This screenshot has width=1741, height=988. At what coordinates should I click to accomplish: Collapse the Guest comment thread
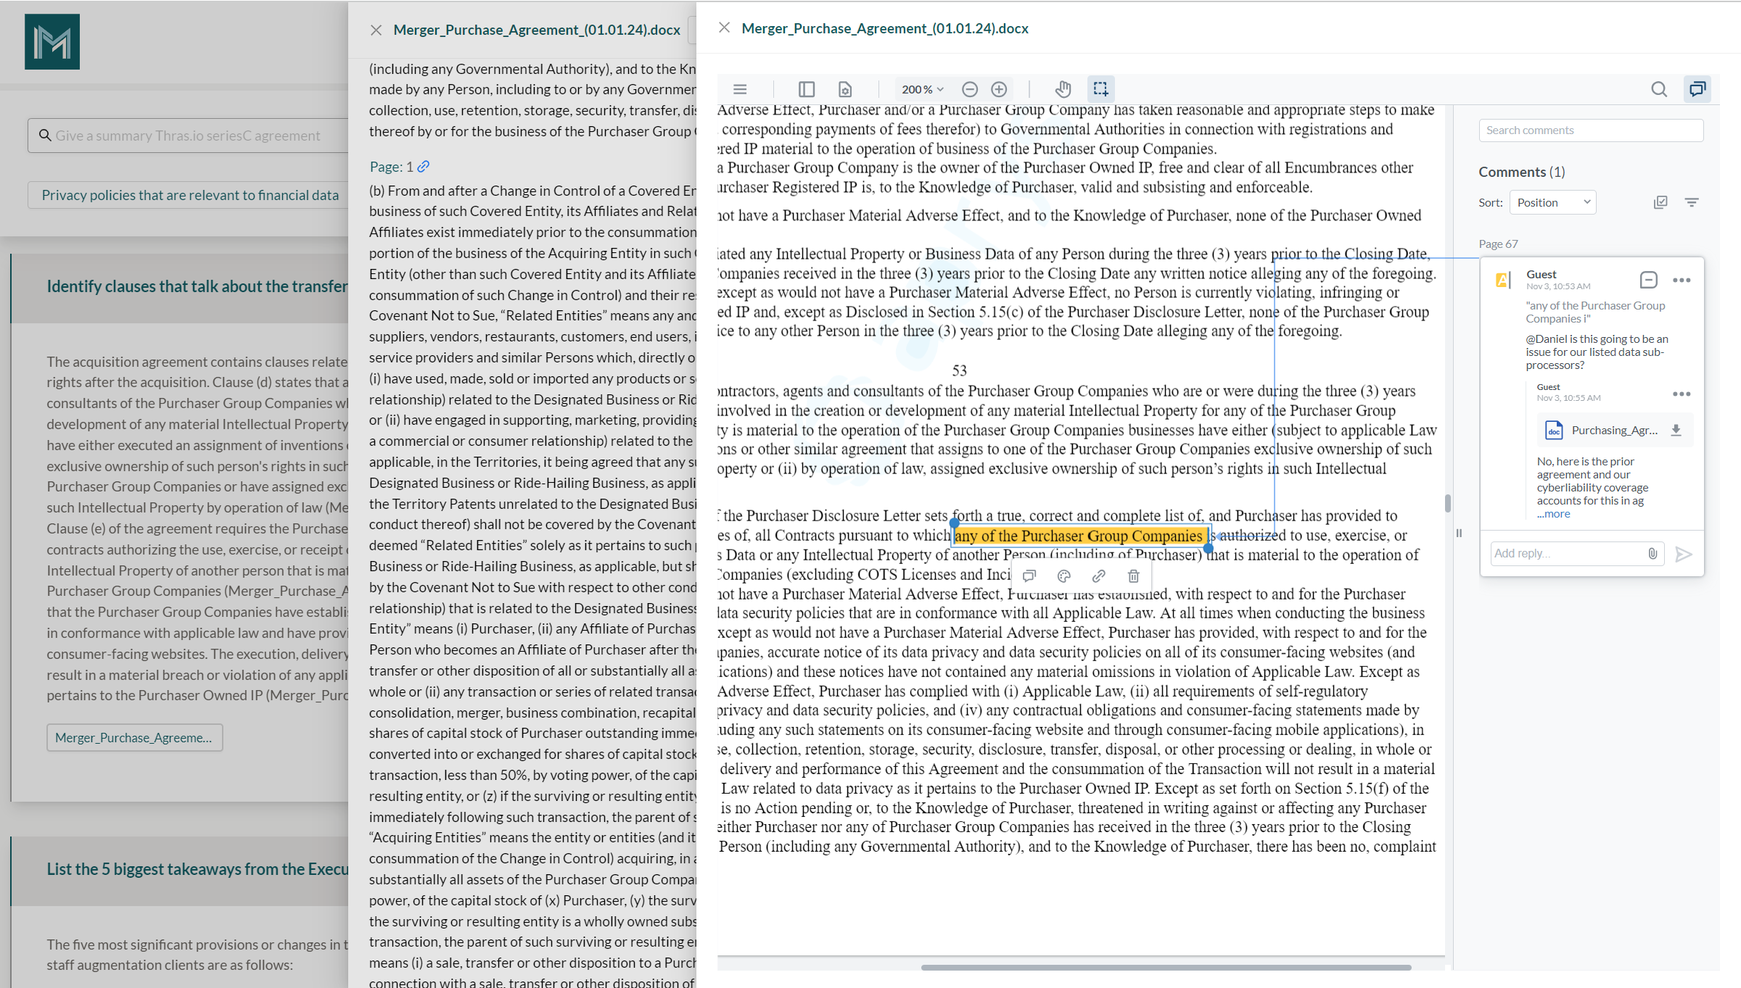coord(1648,280)
